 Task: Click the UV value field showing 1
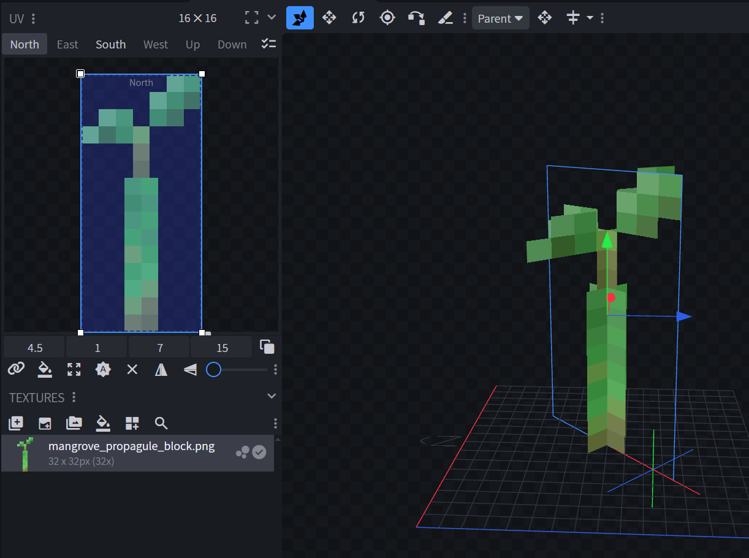pos(97,348)
